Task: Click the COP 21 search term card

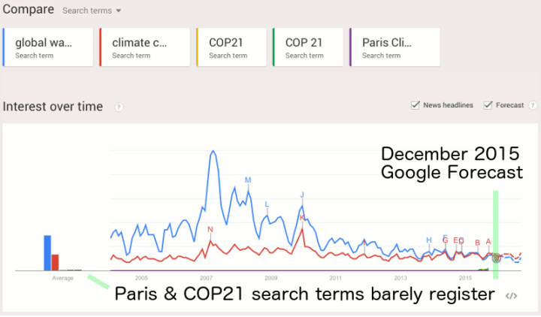Action: 307,47
